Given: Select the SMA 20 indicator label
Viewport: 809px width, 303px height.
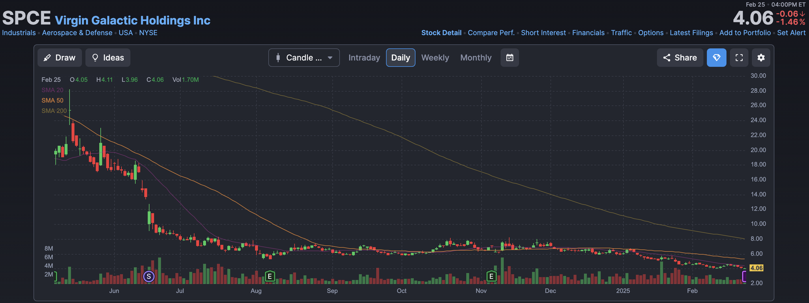Looking at the screenshot, I should 52,90.
